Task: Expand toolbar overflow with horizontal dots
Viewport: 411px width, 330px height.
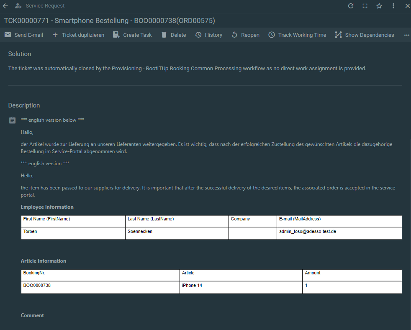Action: pos(406,35)
